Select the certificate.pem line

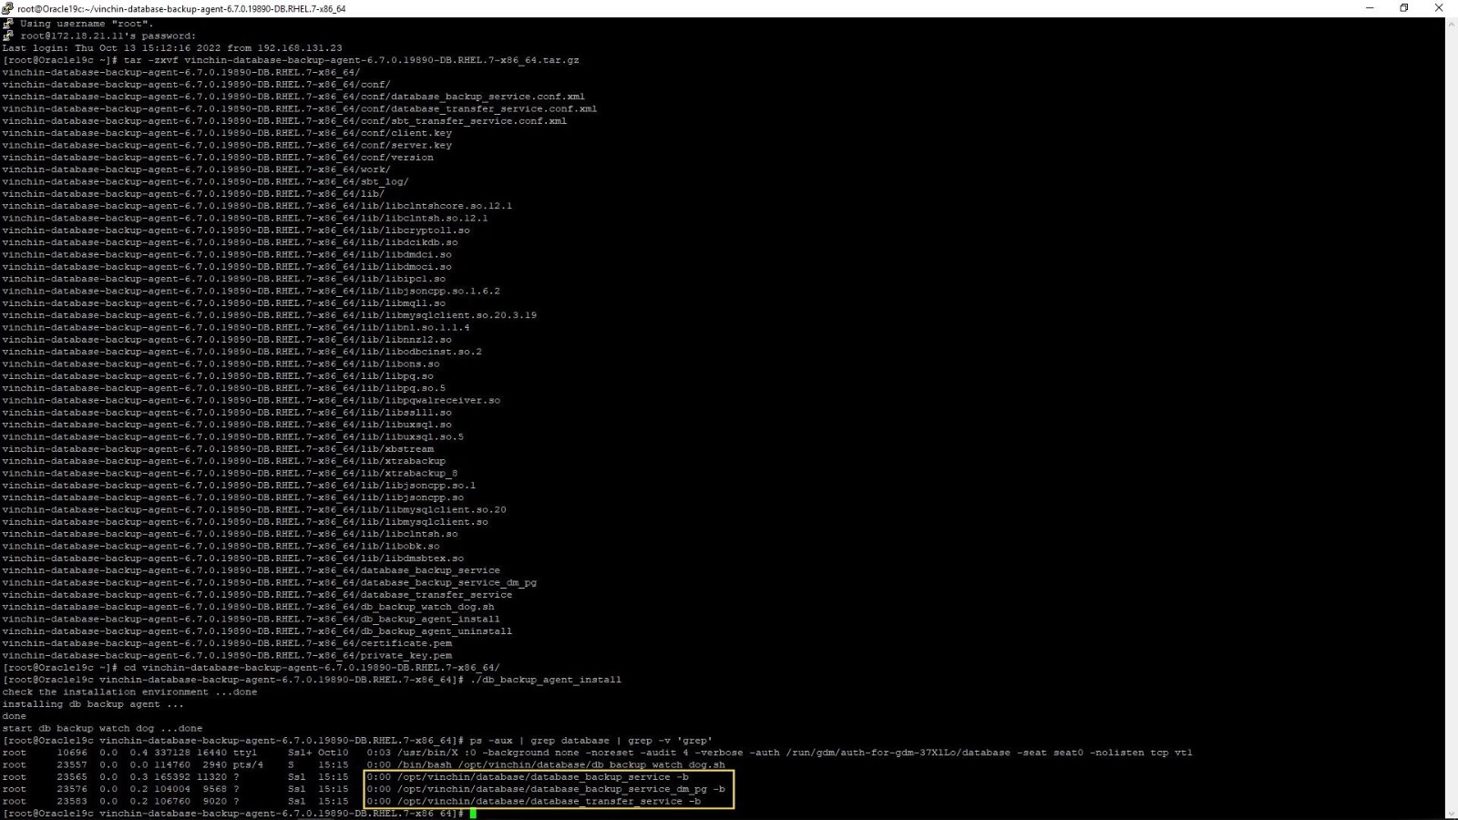(x=227, y=643)
